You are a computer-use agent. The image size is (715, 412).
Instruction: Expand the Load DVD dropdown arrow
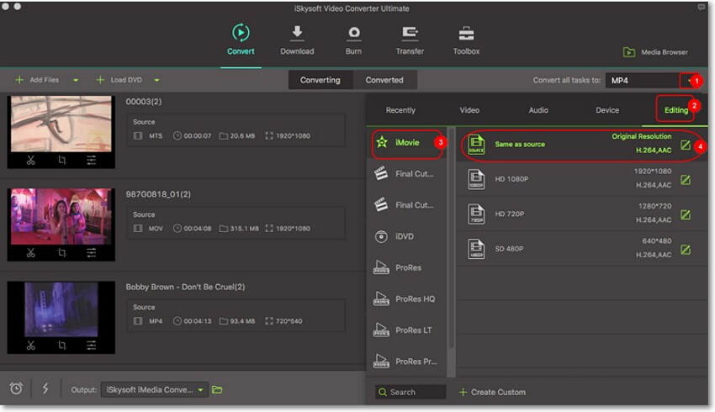156,80
